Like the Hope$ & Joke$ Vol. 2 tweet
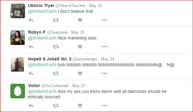Screen dimensions: 193x112 point(80,73)
